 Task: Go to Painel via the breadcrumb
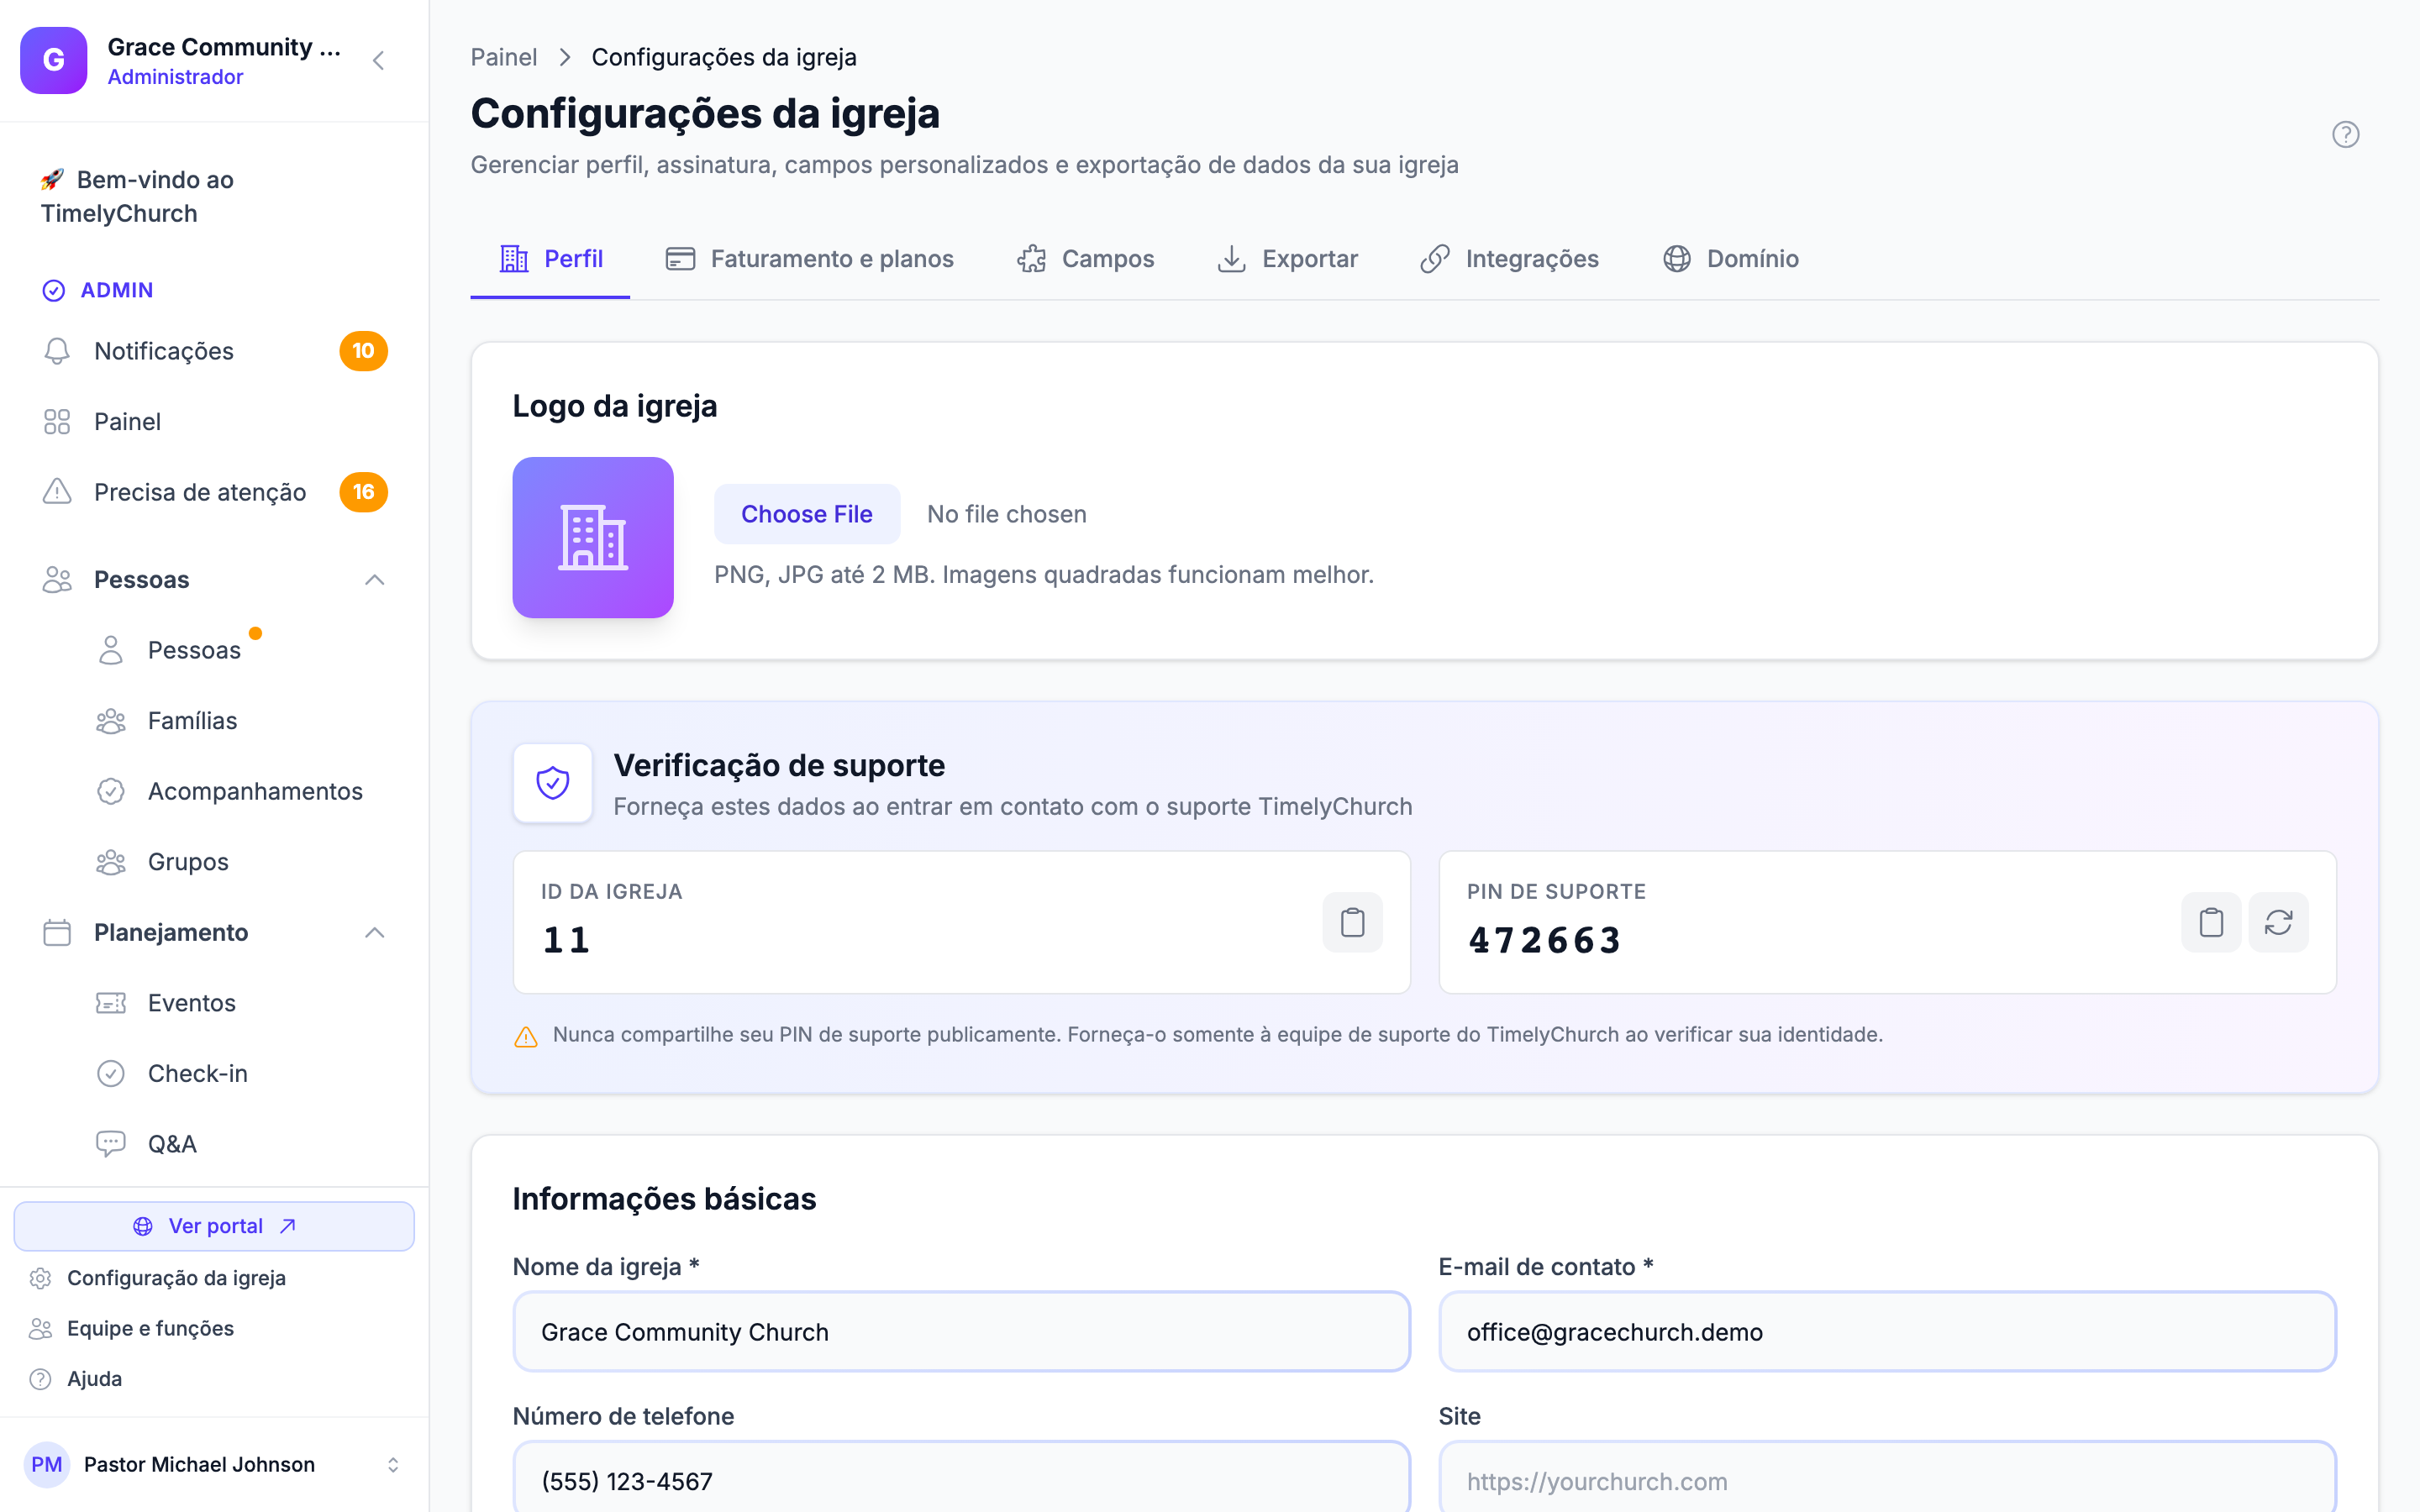click(x=503, y=57)
